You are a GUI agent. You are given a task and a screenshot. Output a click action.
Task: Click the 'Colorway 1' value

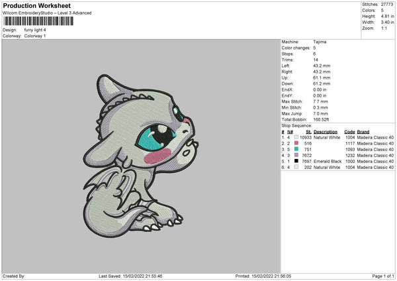tap(35, 36)
